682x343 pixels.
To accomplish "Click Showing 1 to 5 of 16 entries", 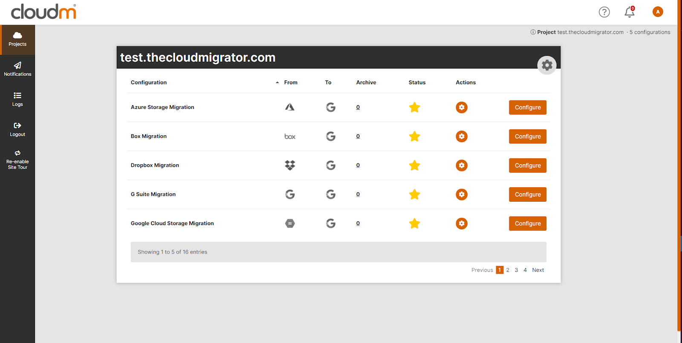I will pos(172,252).
